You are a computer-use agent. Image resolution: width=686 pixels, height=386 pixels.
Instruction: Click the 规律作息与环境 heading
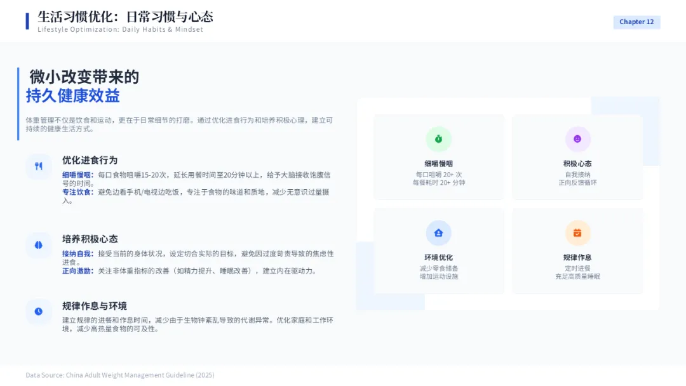(95, 306)
